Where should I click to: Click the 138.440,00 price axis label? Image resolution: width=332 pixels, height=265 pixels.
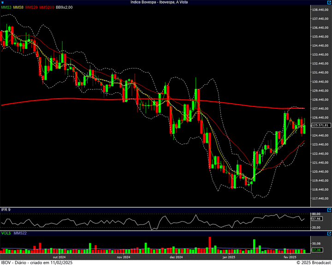pyautogui.click(x=320, y=10)
